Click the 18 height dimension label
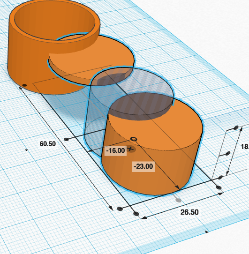This screenshot has width=249, height=254. point(245,147)
